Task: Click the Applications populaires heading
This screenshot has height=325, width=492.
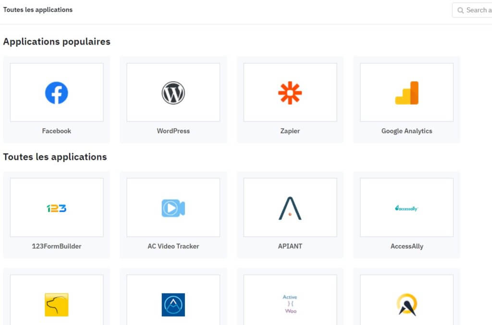Action: click(57, 42)
